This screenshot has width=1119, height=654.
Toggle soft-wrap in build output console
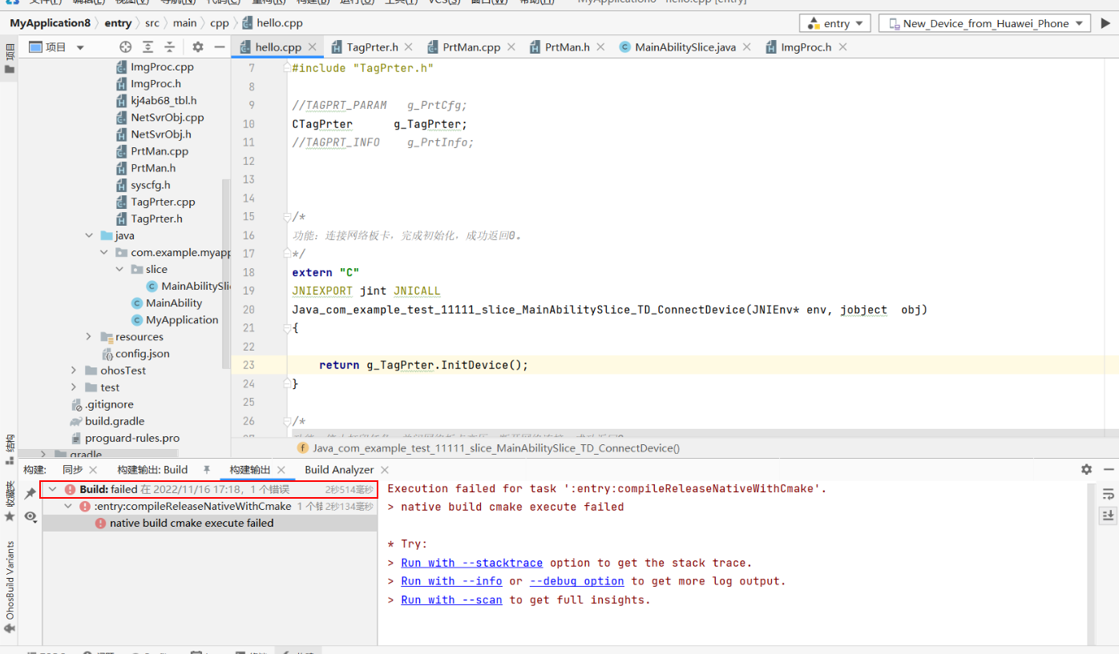[x=1108, y=494]
